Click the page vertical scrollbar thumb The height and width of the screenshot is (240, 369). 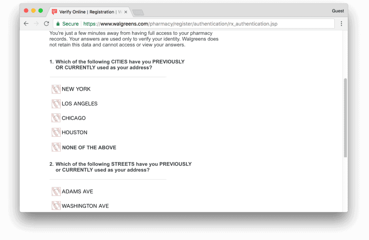pos(345,118)
